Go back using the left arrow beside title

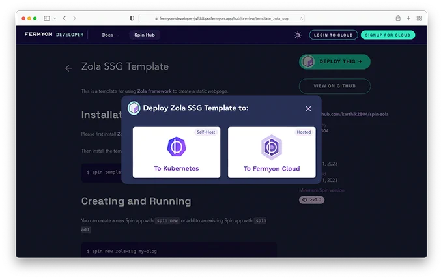[68, 68]
